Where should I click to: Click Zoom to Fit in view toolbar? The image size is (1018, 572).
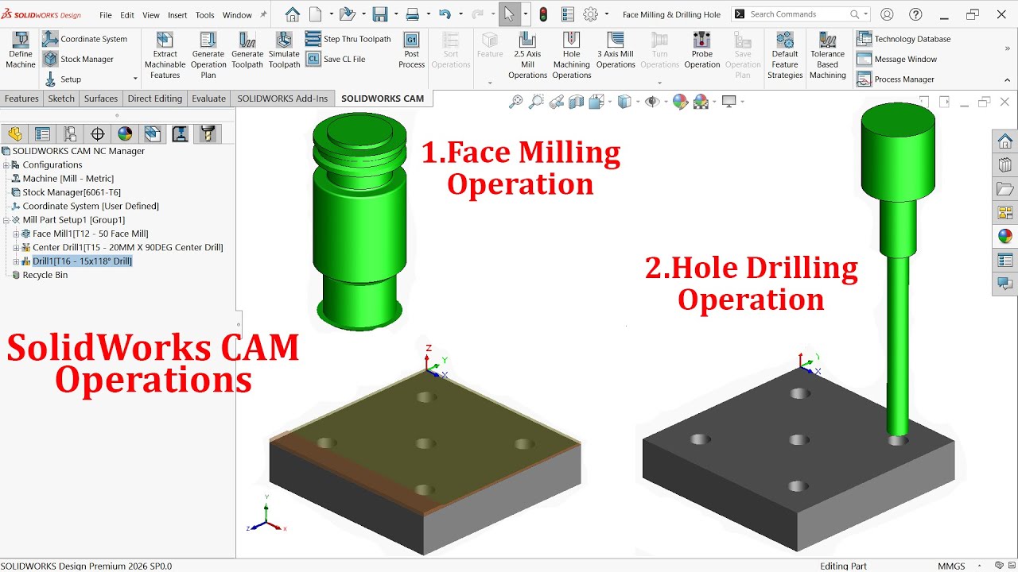click(516, 101)
